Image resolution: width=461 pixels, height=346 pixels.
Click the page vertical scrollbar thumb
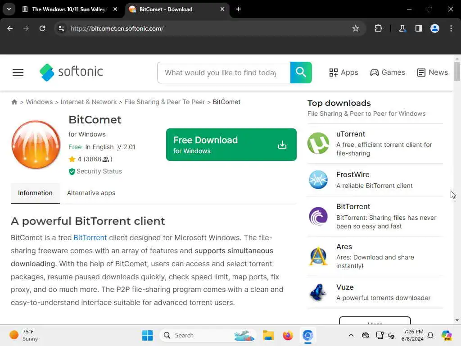pyautogui.click(x=457, y=72)
